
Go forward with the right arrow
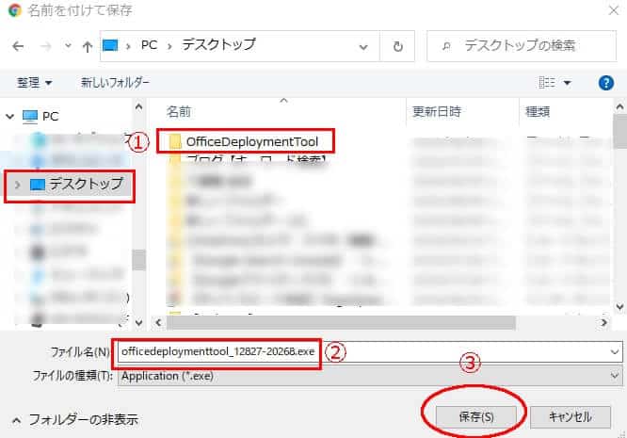pos(46,46)
